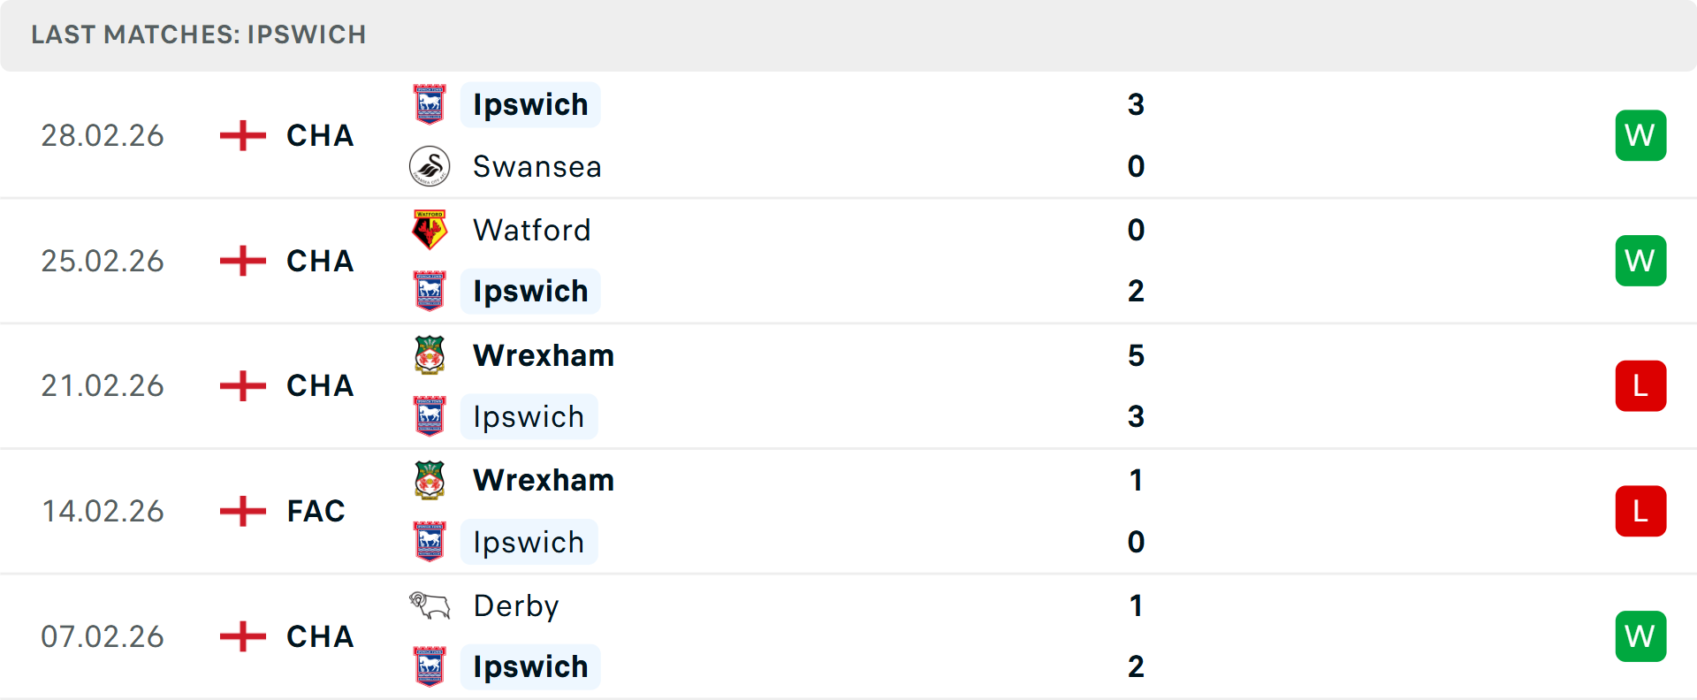
Task: Open Wrexham link in the 14.02.26 match
Action: coord(544,480)
